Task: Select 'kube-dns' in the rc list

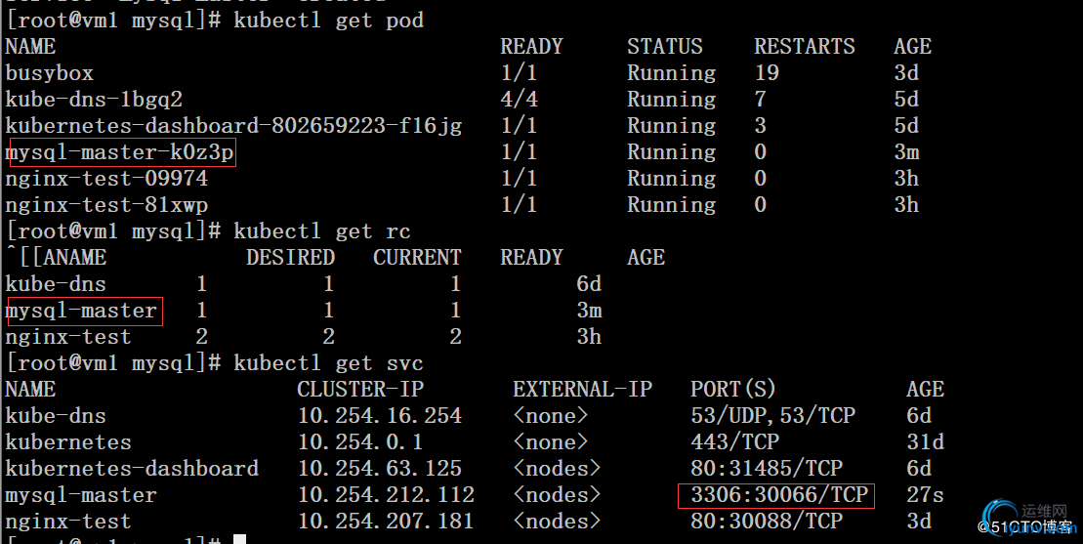Action: pyautogui.click(x=56, y=284)
